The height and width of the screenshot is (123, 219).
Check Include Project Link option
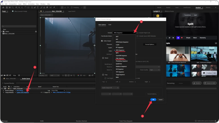click(138, 33)
